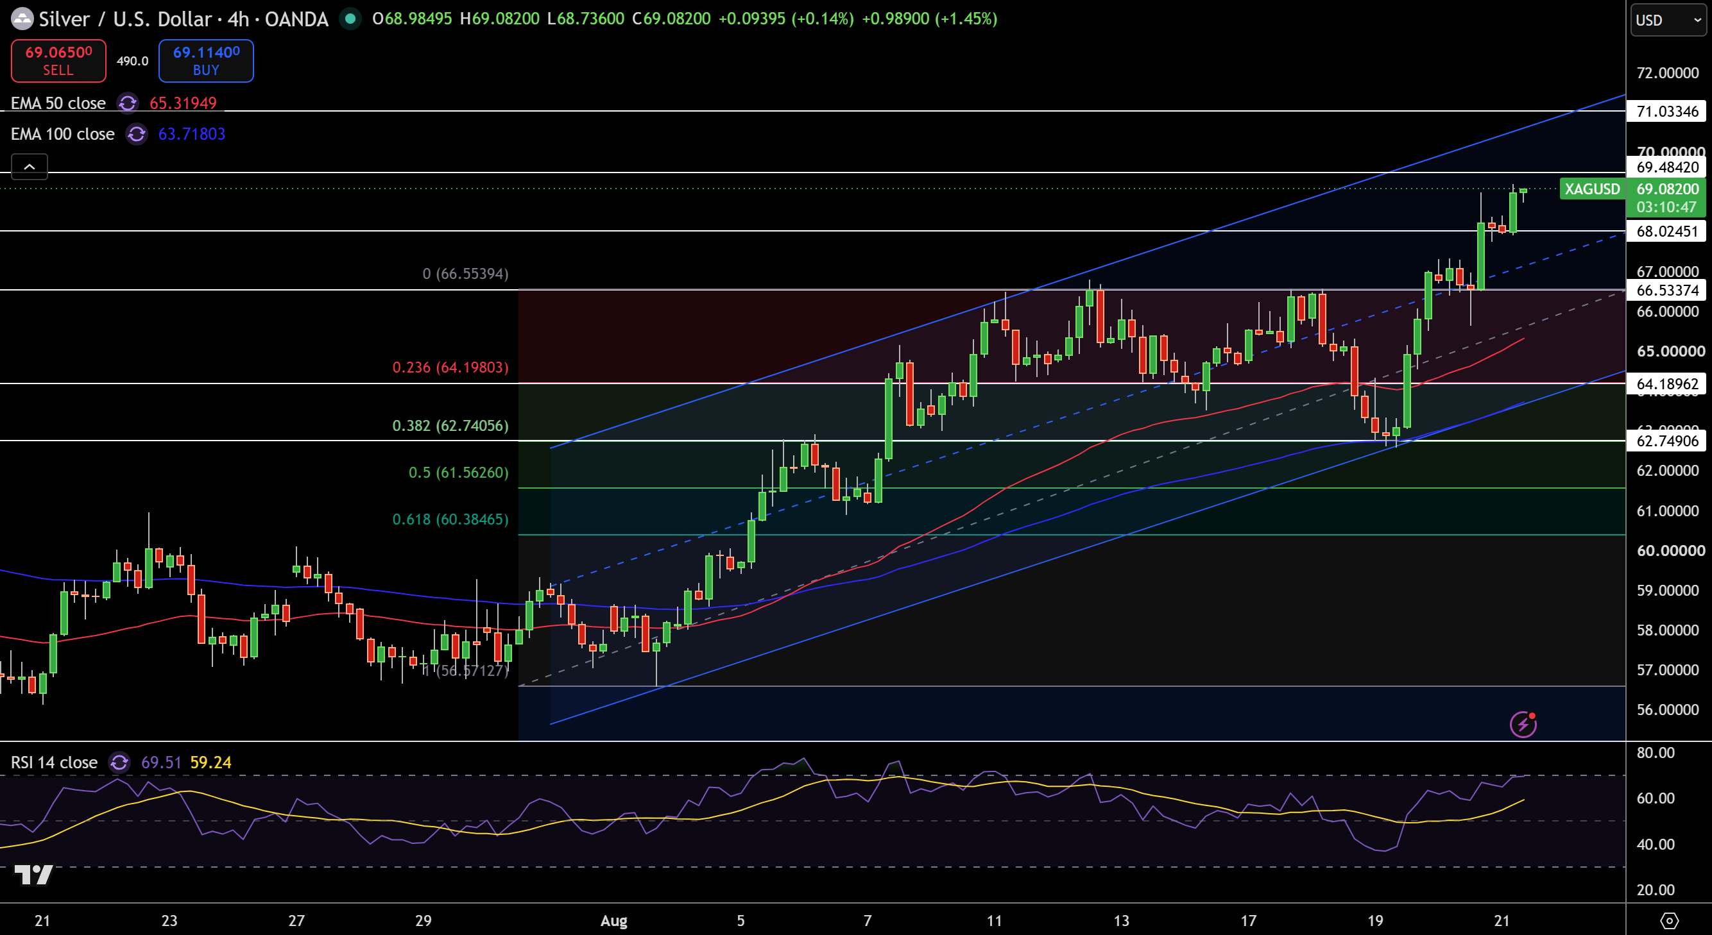Click the 64.18962 price line label
Screen dimensions: 1712x935
click(x=1667, y=384)
